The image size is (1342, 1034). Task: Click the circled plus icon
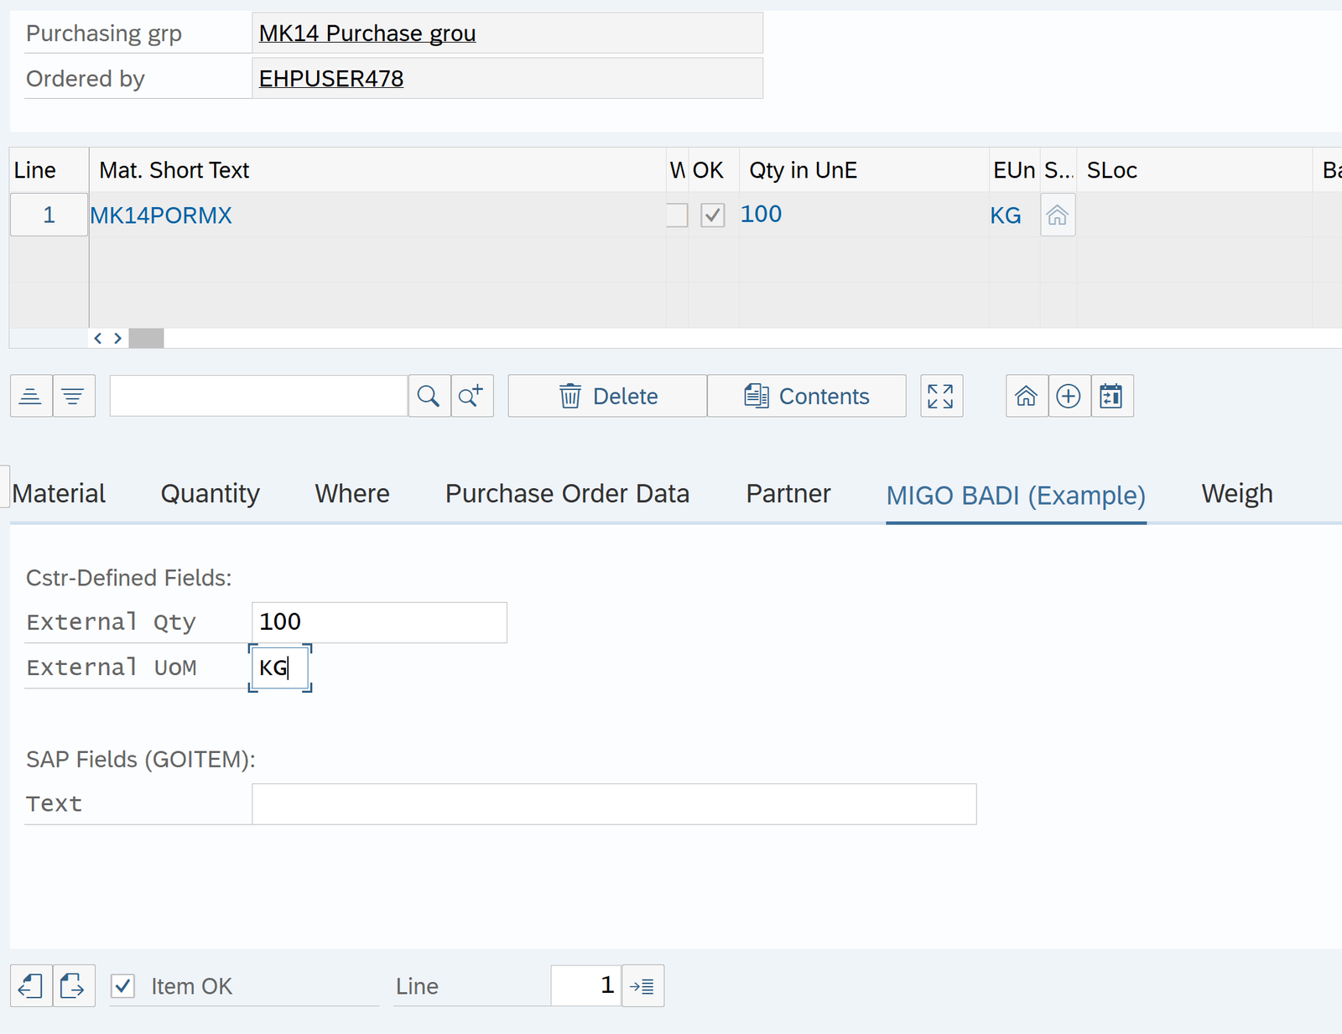[x=1069, y=396]
